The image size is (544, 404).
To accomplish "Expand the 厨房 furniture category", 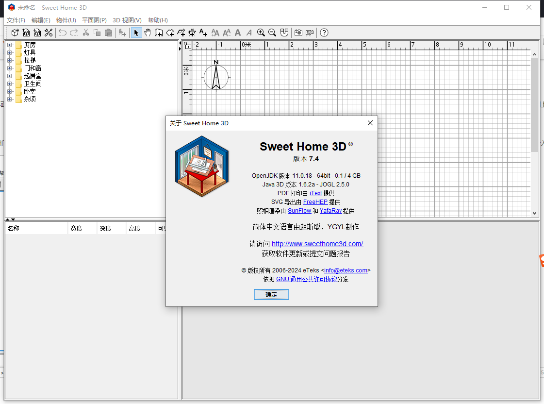I will 9,45.
